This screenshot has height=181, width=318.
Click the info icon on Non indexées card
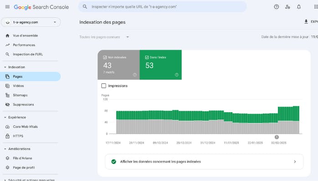(x=135, y=75)
